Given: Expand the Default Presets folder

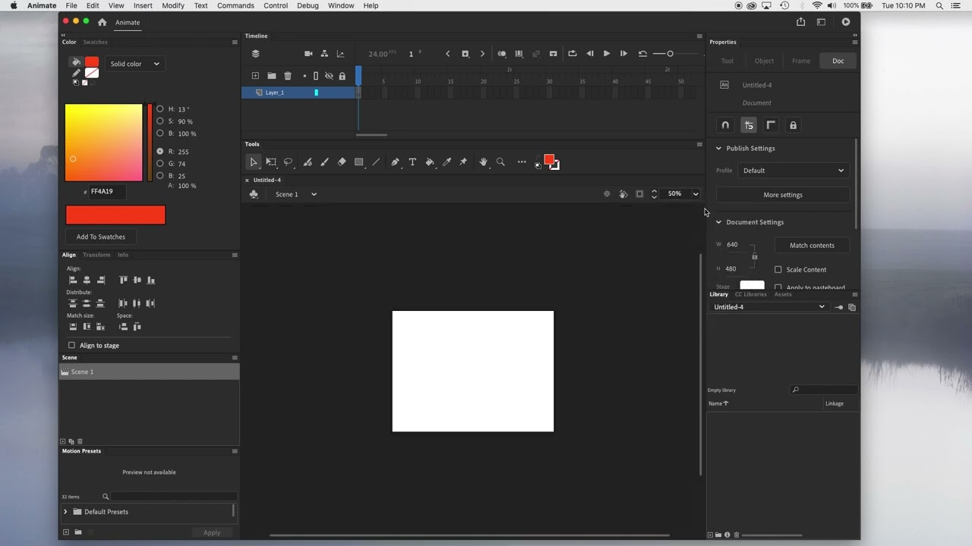Looking at the screenshot, I should click(65, 512).
